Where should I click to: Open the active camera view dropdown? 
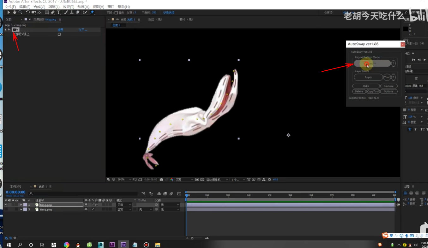217,180
